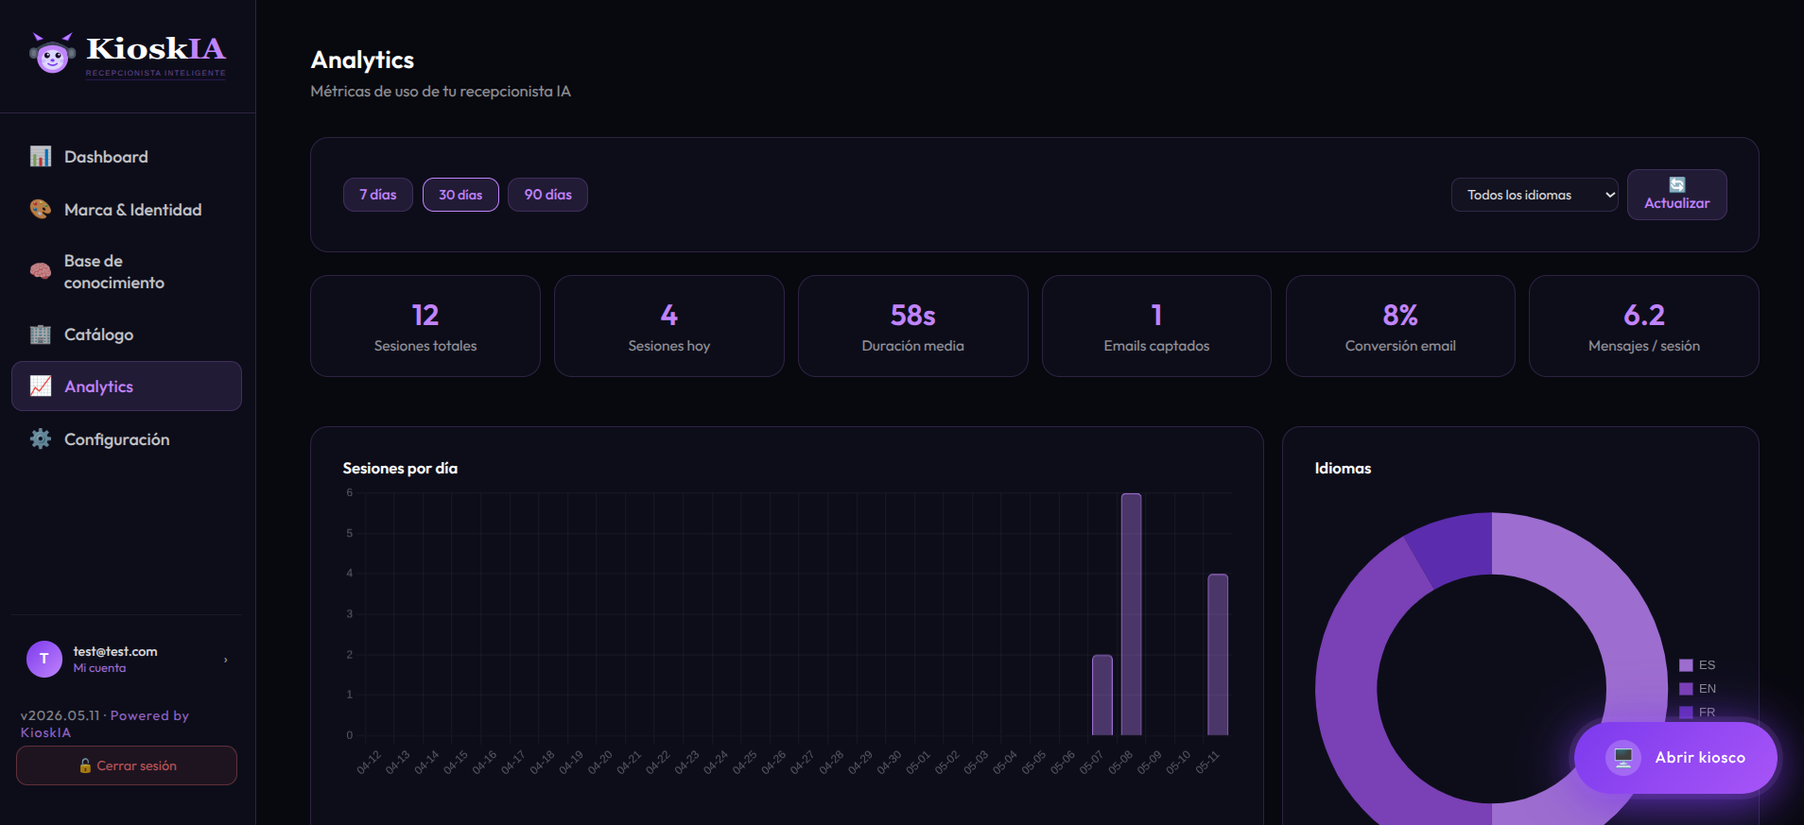The image size is (1804, 825).
Task: Expand the account chevron beside test@test.com
Action: coord(226,660)
